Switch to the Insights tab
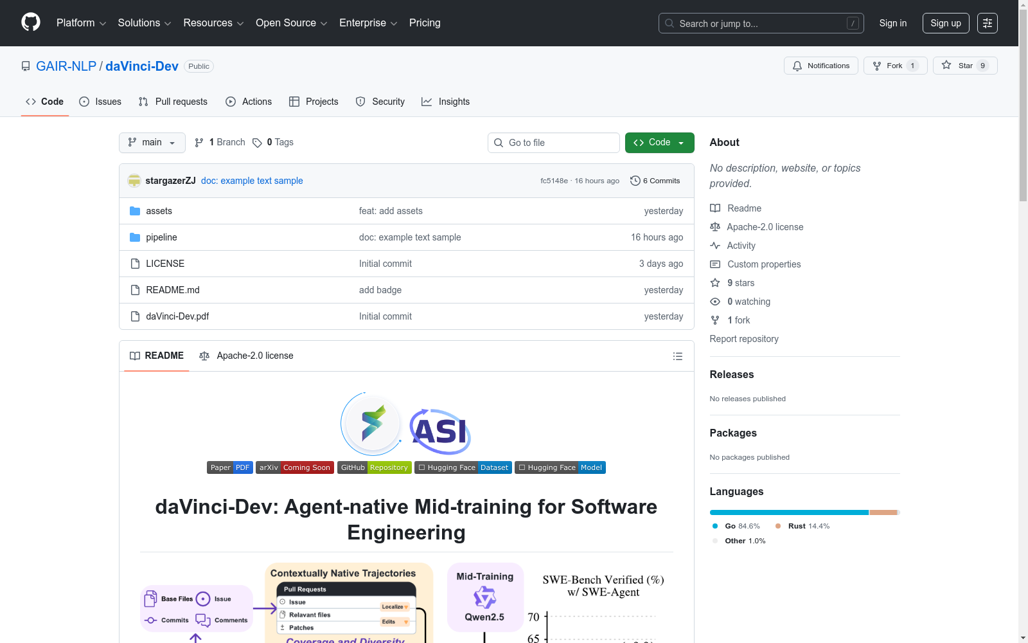1028x643 pixels. click(x=445, y=102)
